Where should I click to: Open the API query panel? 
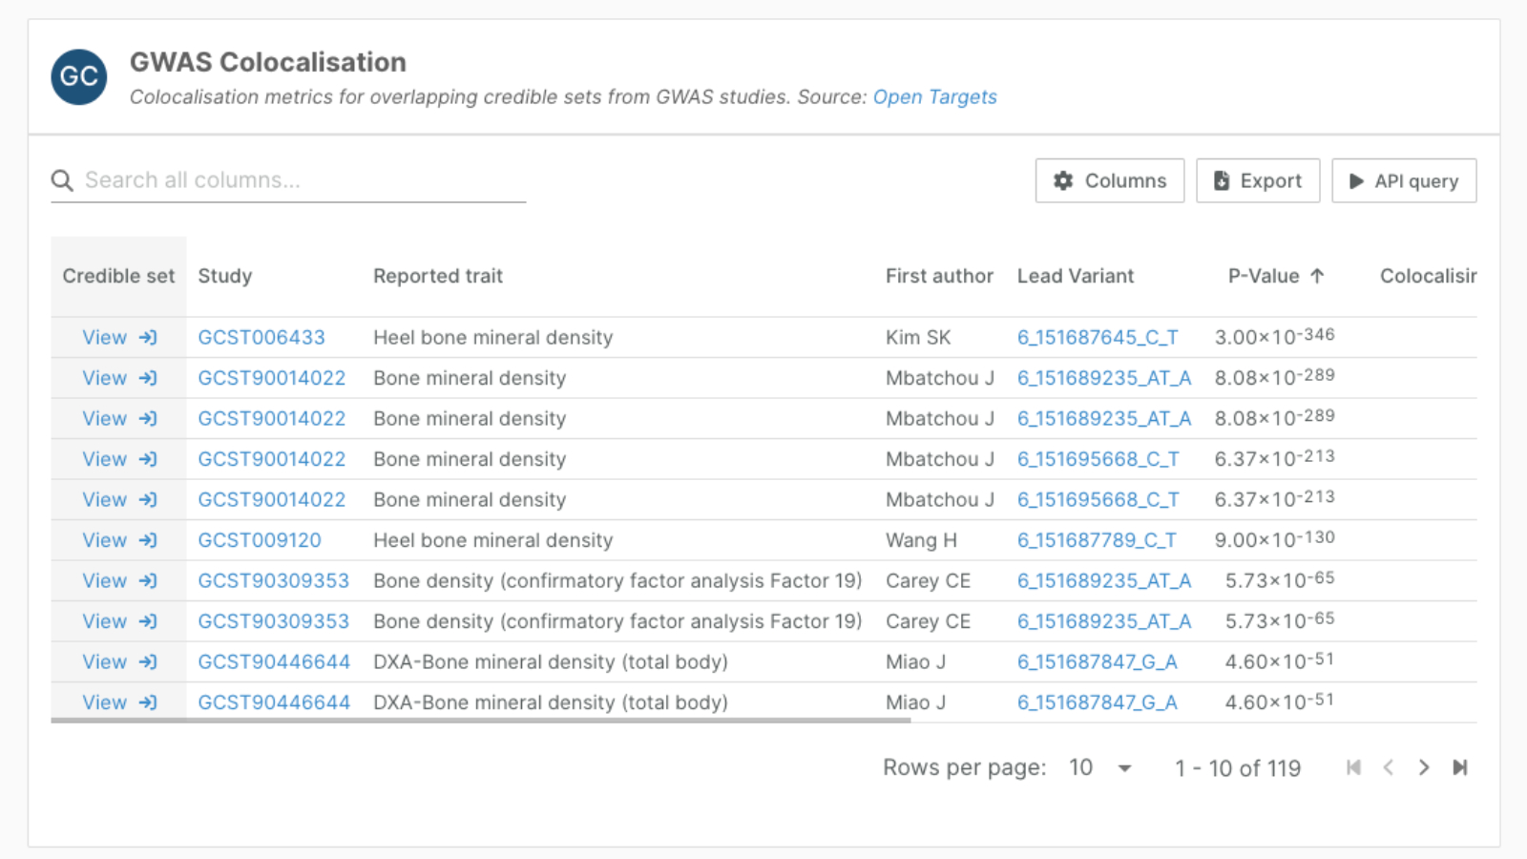click(x=1403, y=180)
